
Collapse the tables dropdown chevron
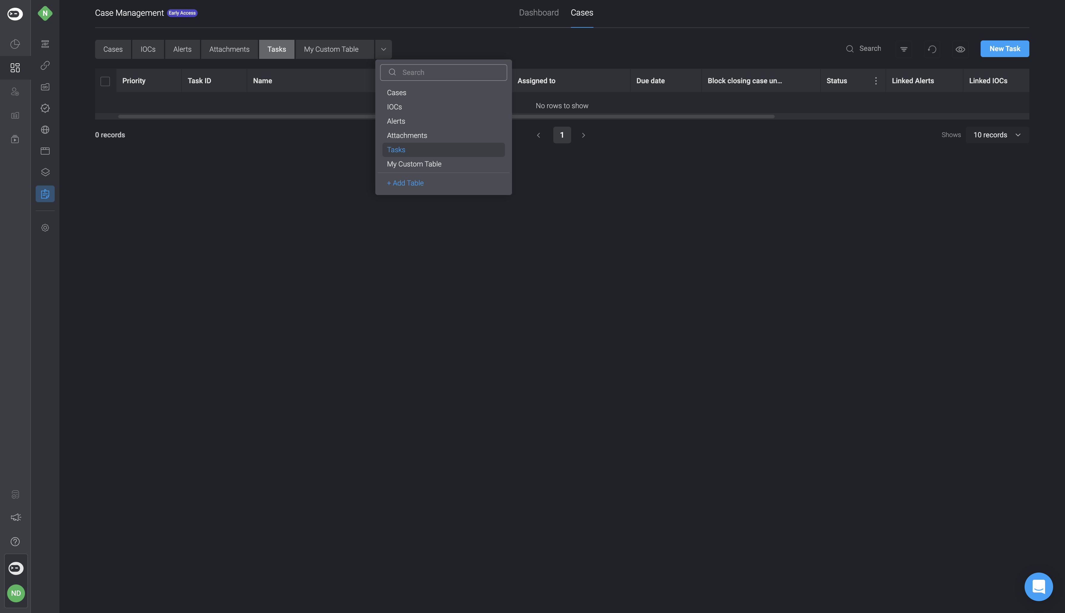point(383,49)
